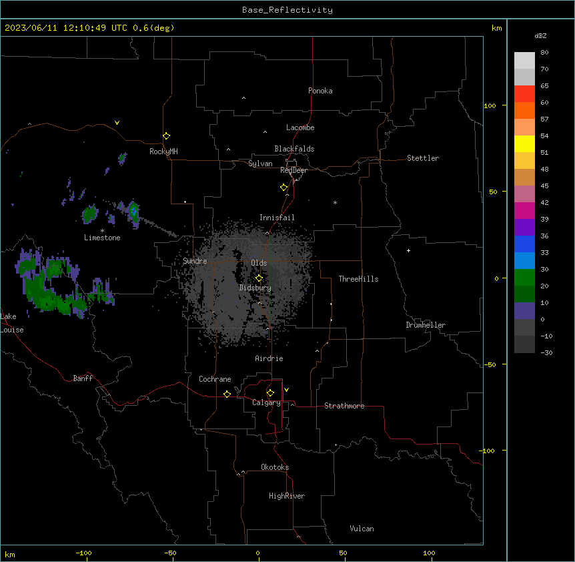The image size is (575, 562).
Task: Select the Calgary label
Action: coord(266,402)
